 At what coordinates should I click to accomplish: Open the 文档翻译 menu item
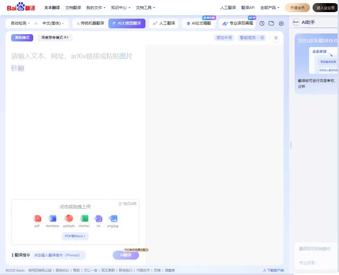click(73, 7)
